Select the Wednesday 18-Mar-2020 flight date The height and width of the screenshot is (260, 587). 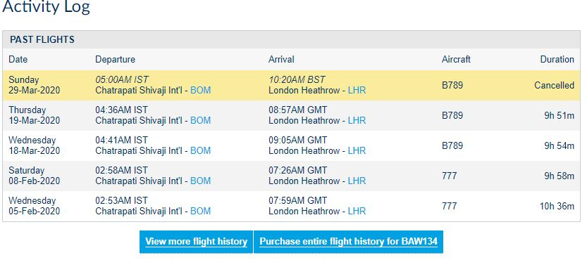point(34,145)
